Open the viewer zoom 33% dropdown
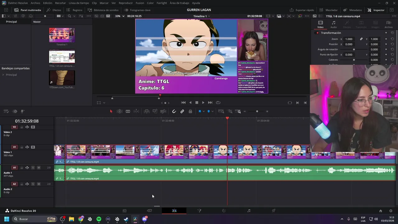398x224 pixels. [119, 16]
